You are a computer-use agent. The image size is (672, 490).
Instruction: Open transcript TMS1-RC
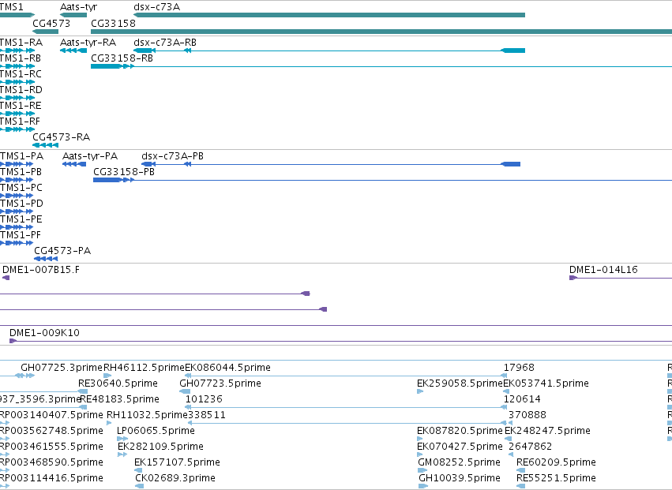(21, 74)
